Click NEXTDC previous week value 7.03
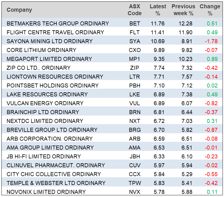Viewport: 224px width, 197px height. click(x=186, y=121)
